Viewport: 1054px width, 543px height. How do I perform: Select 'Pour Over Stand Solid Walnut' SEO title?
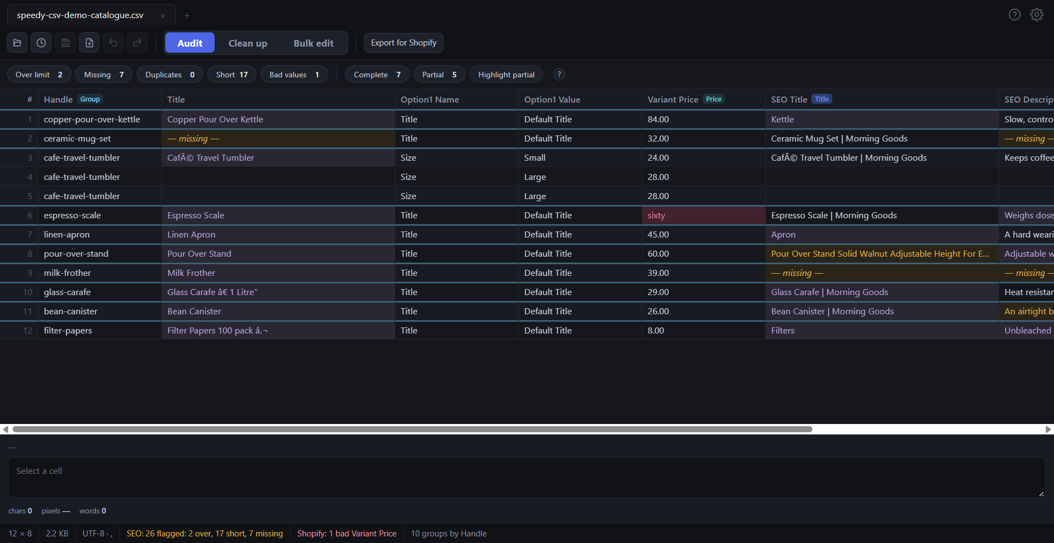(x=882, y=254)
